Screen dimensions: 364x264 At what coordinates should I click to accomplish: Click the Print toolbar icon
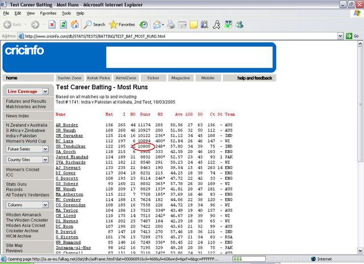pos(171,24)
